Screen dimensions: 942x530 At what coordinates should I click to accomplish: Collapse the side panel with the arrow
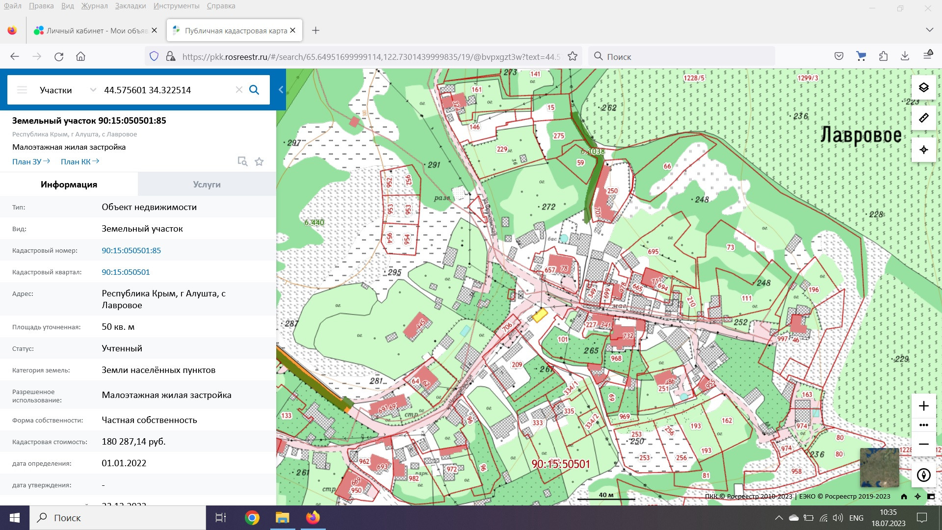pyautogui.click(x=281, y=89)
